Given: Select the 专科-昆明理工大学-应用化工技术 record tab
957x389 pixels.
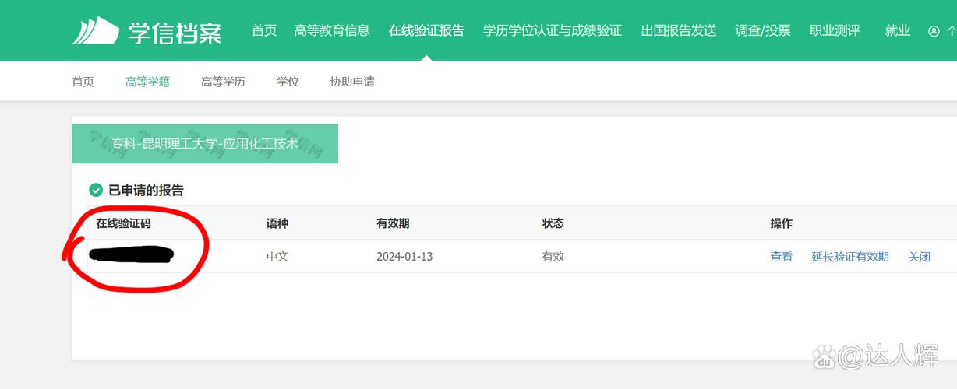Looking at the screenshot, I should (x=205, y=144).
